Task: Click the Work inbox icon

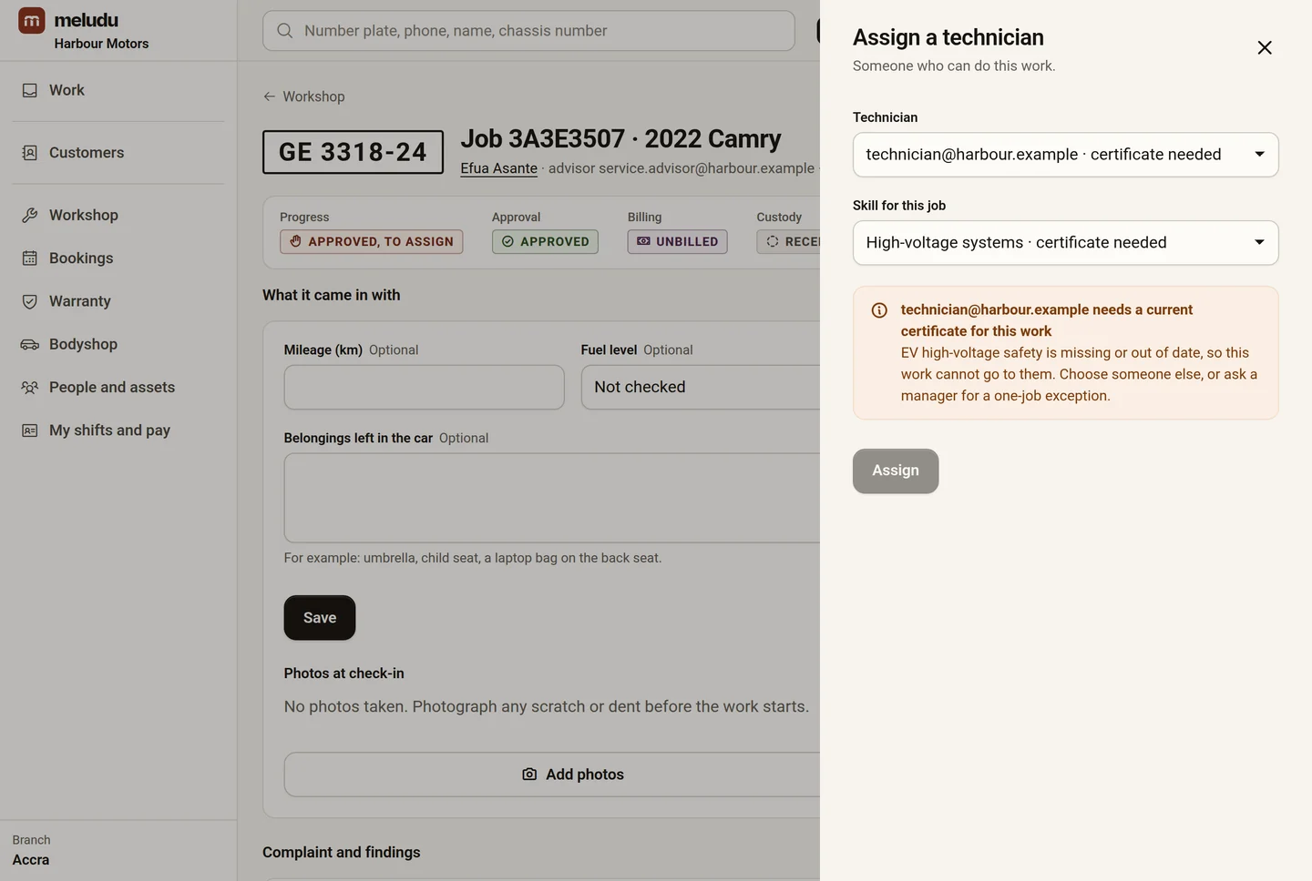Action: coord(30,90)
